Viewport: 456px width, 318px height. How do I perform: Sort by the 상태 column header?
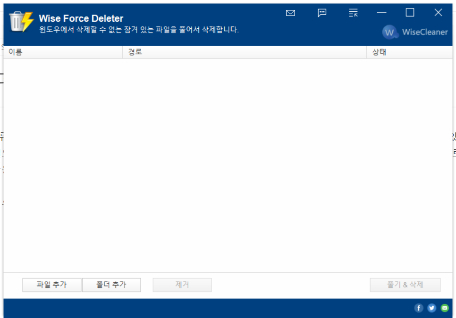pyautogui.click(x=409, y=52)
